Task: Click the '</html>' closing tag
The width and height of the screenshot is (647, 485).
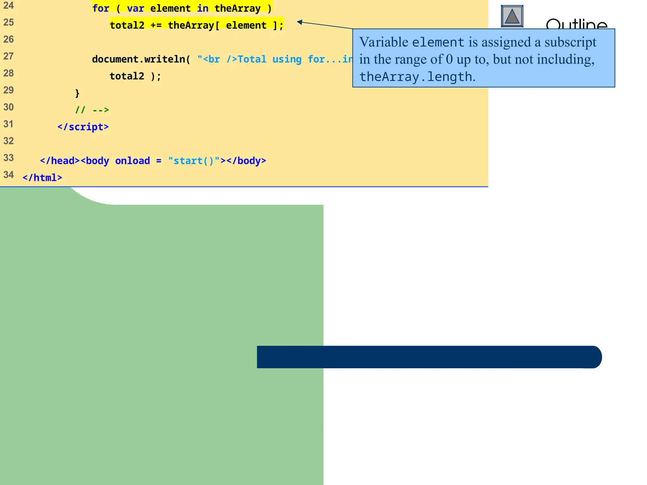Action: [x=42, y=177]
